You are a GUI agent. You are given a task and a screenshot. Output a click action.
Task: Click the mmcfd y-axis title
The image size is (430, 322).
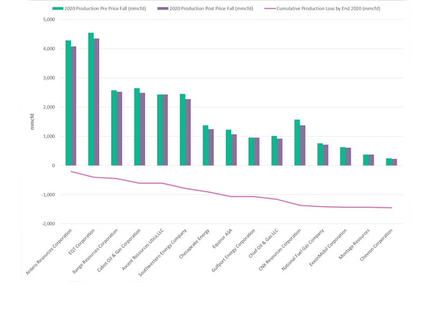click(33, 123)
